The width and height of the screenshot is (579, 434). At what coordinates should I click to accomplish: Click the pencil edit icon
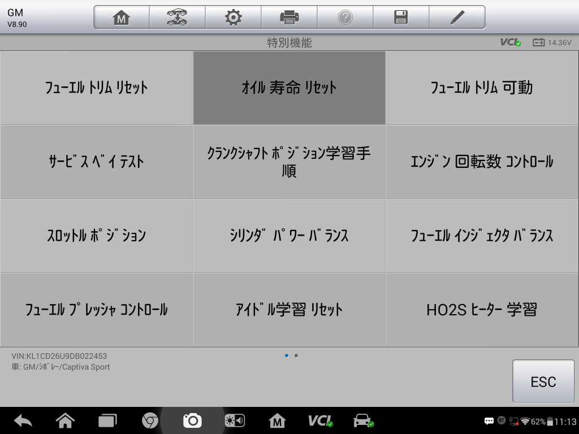[457, 18]
